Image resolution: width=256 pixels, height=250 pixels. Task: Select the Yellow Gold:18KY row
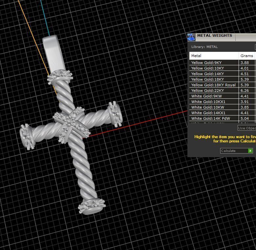click(x=223, y=79)
